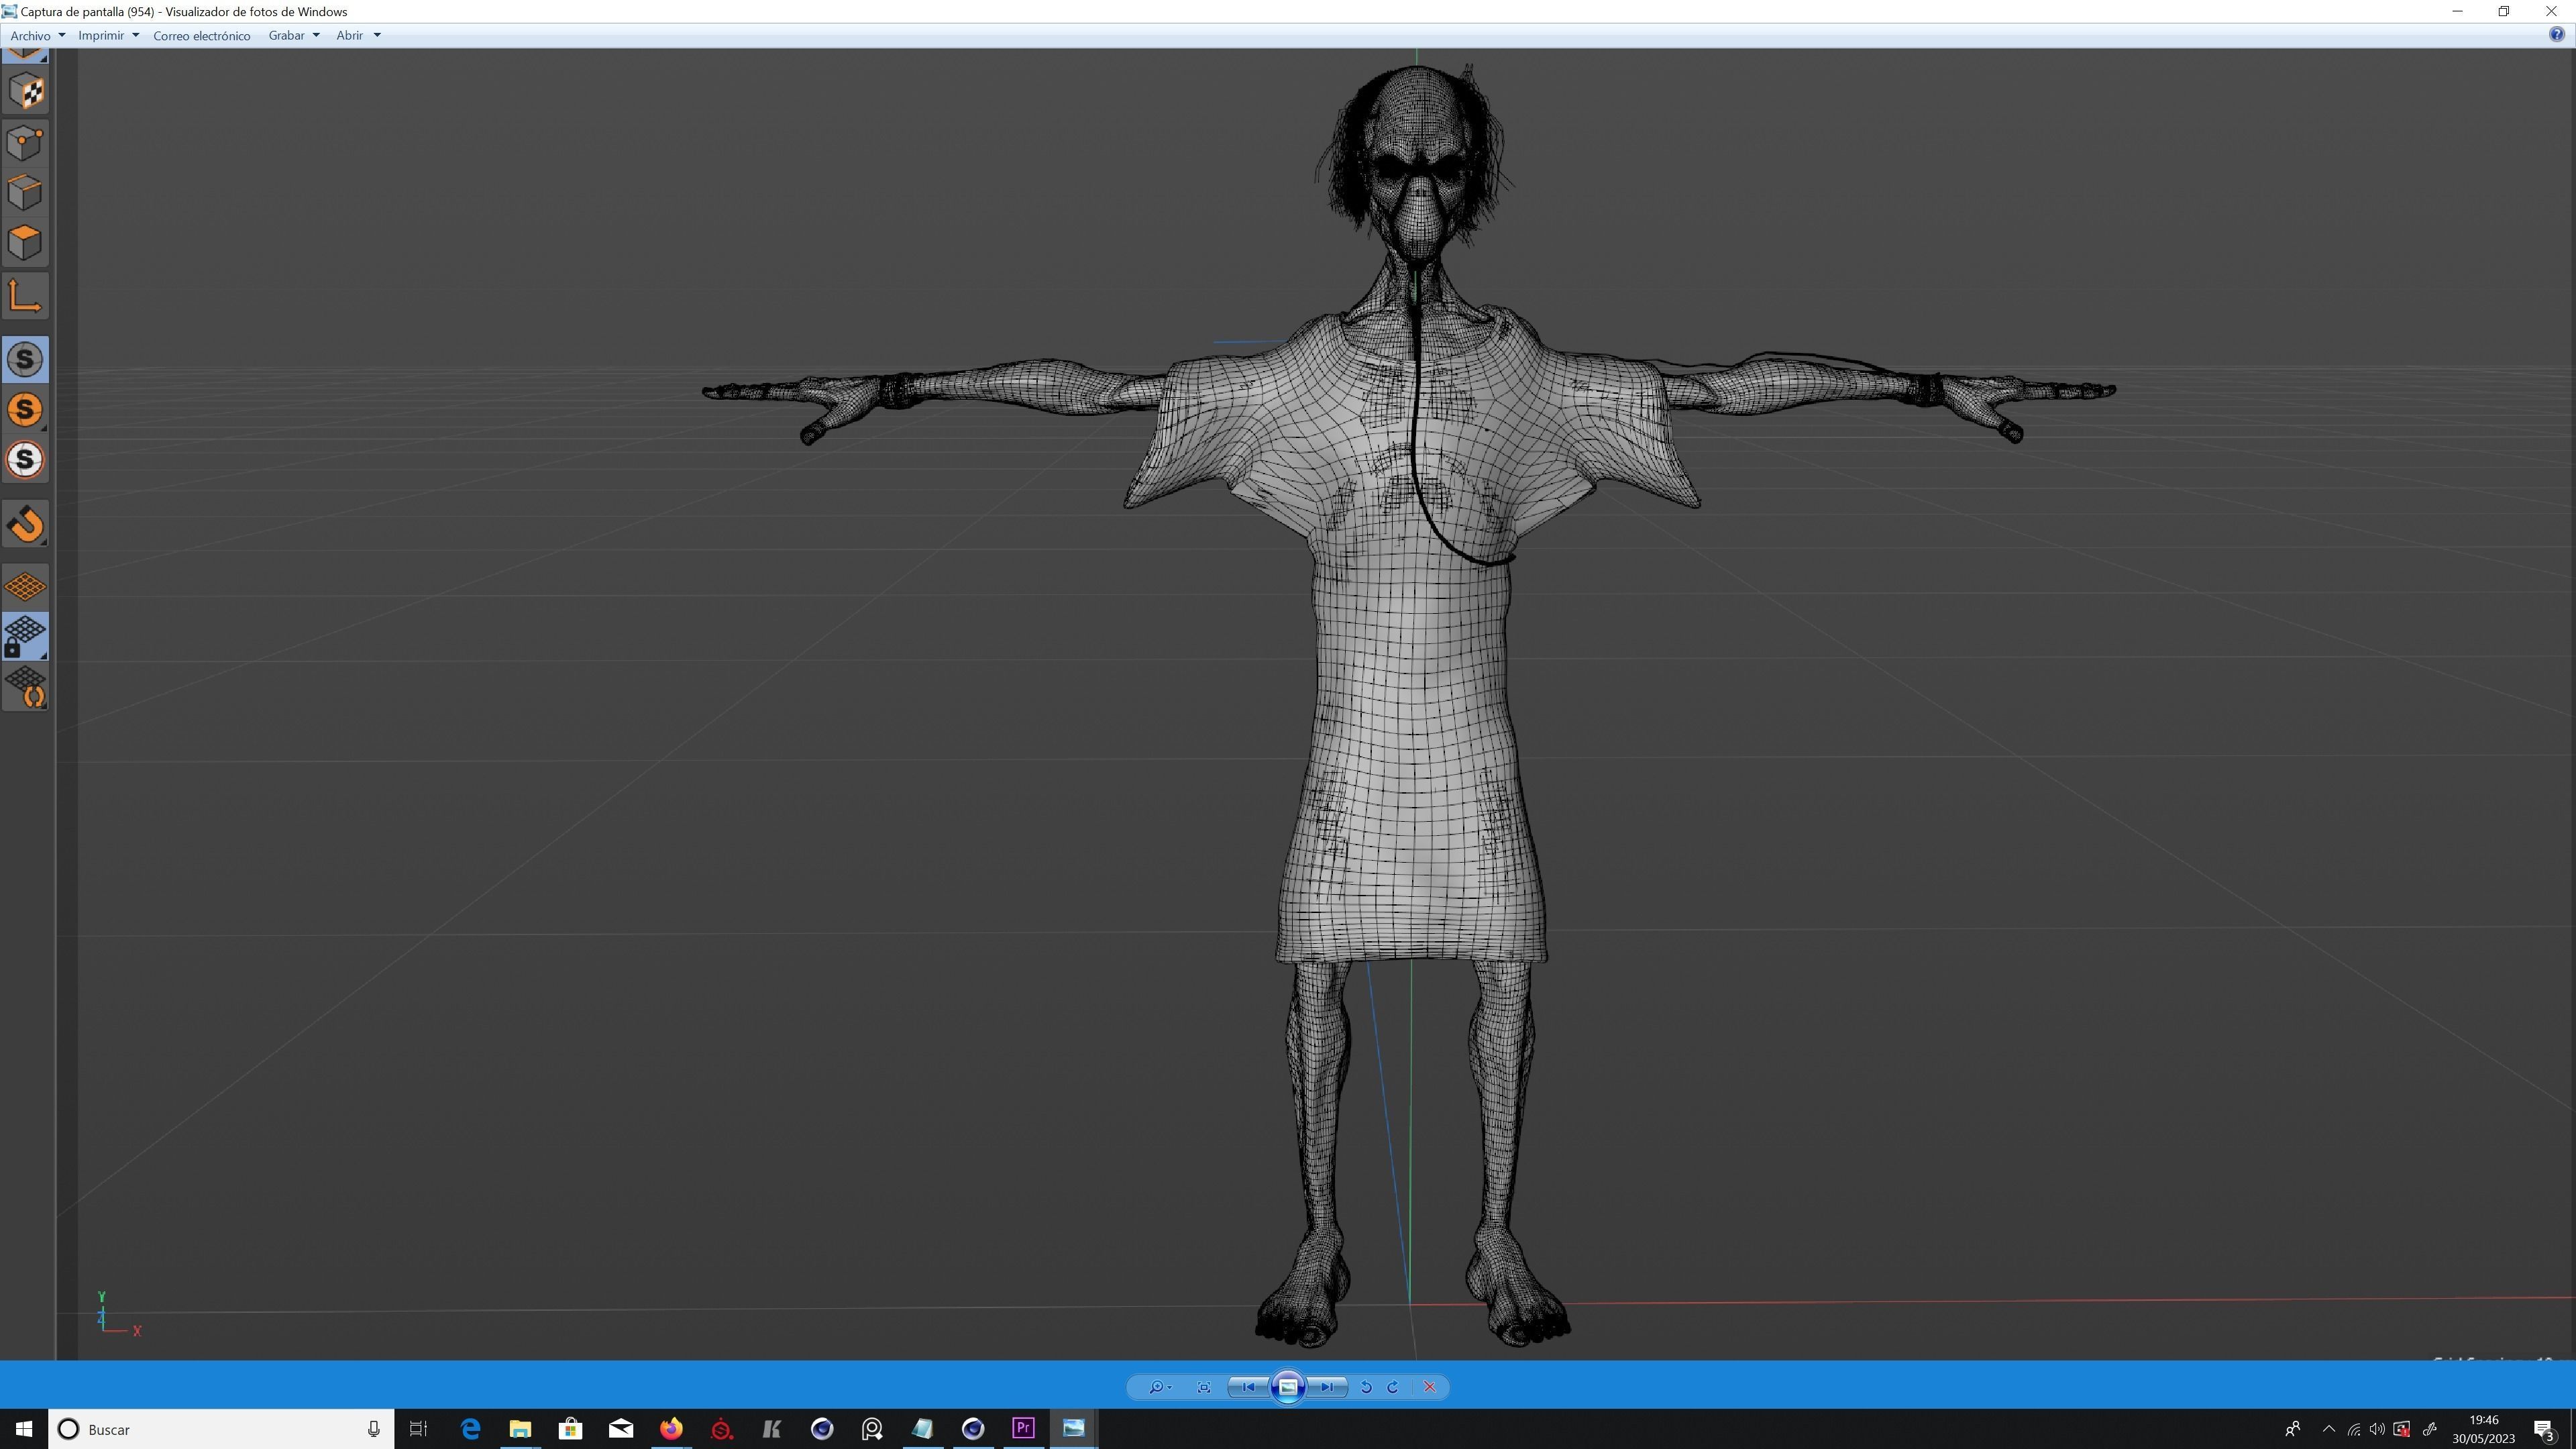Image resolution: width=2576 pixels, height=1449 pixels.
Task: Toggle the highlighted grey Viewport Solo S icon
Action: pos(25,360)
